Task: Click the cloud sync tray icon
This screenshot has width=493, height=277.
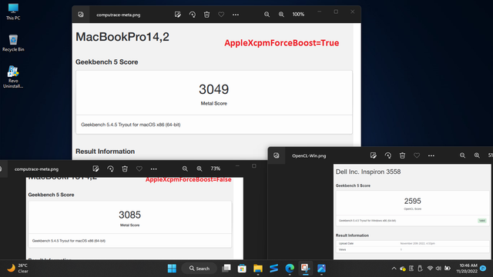Action: click(402, 269)
